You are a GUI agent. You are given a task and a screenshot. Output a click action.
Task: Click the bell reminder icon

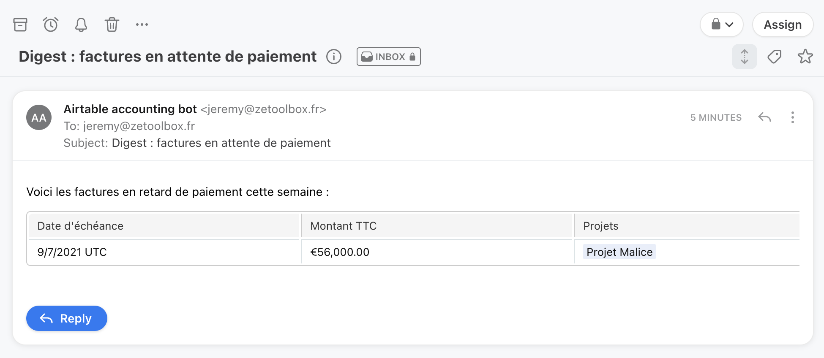coord(81,24)
